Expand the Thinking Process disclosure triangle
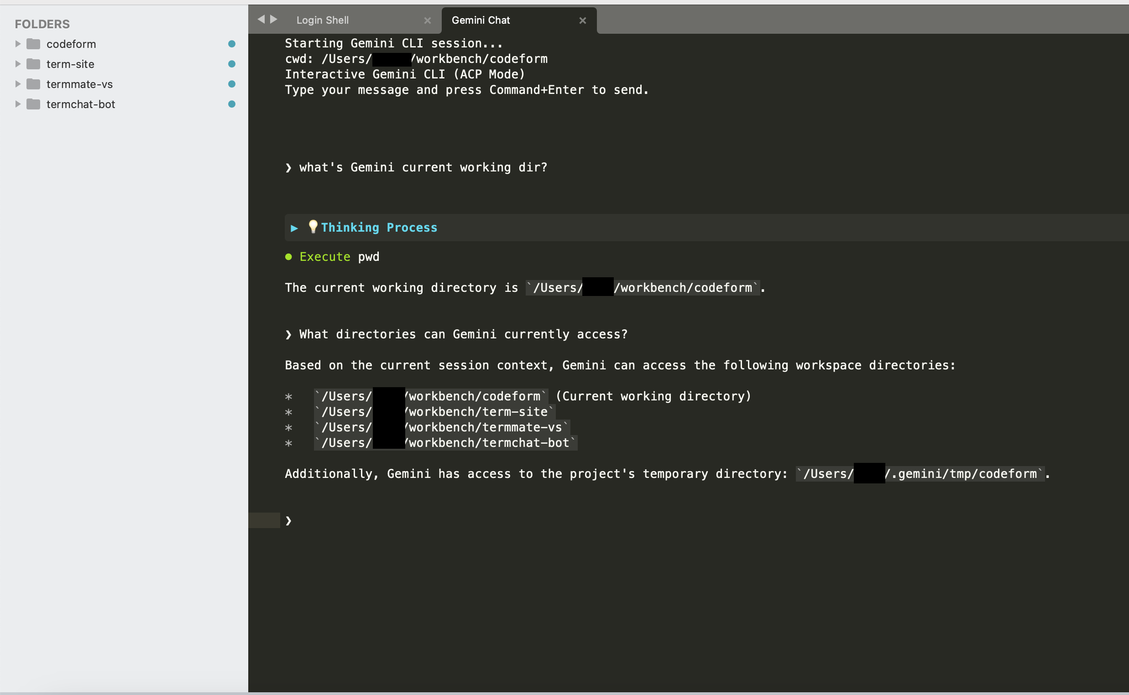The height and width of the screenshot is (695, 1129). pyautogui.click(x=294, y=228)
